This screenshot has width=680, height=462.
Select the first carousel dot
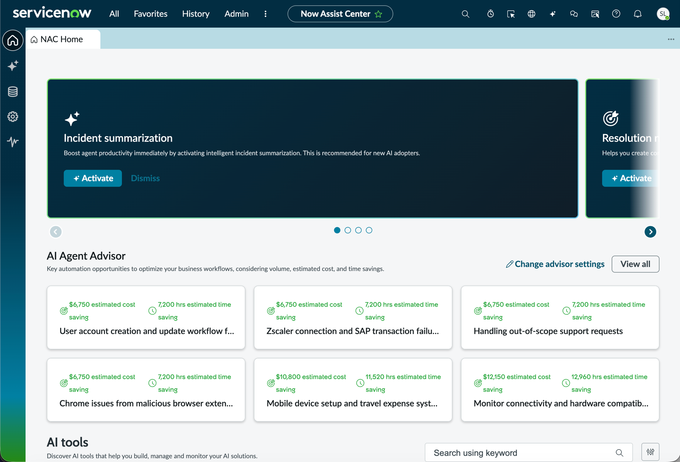pos(337,230)
